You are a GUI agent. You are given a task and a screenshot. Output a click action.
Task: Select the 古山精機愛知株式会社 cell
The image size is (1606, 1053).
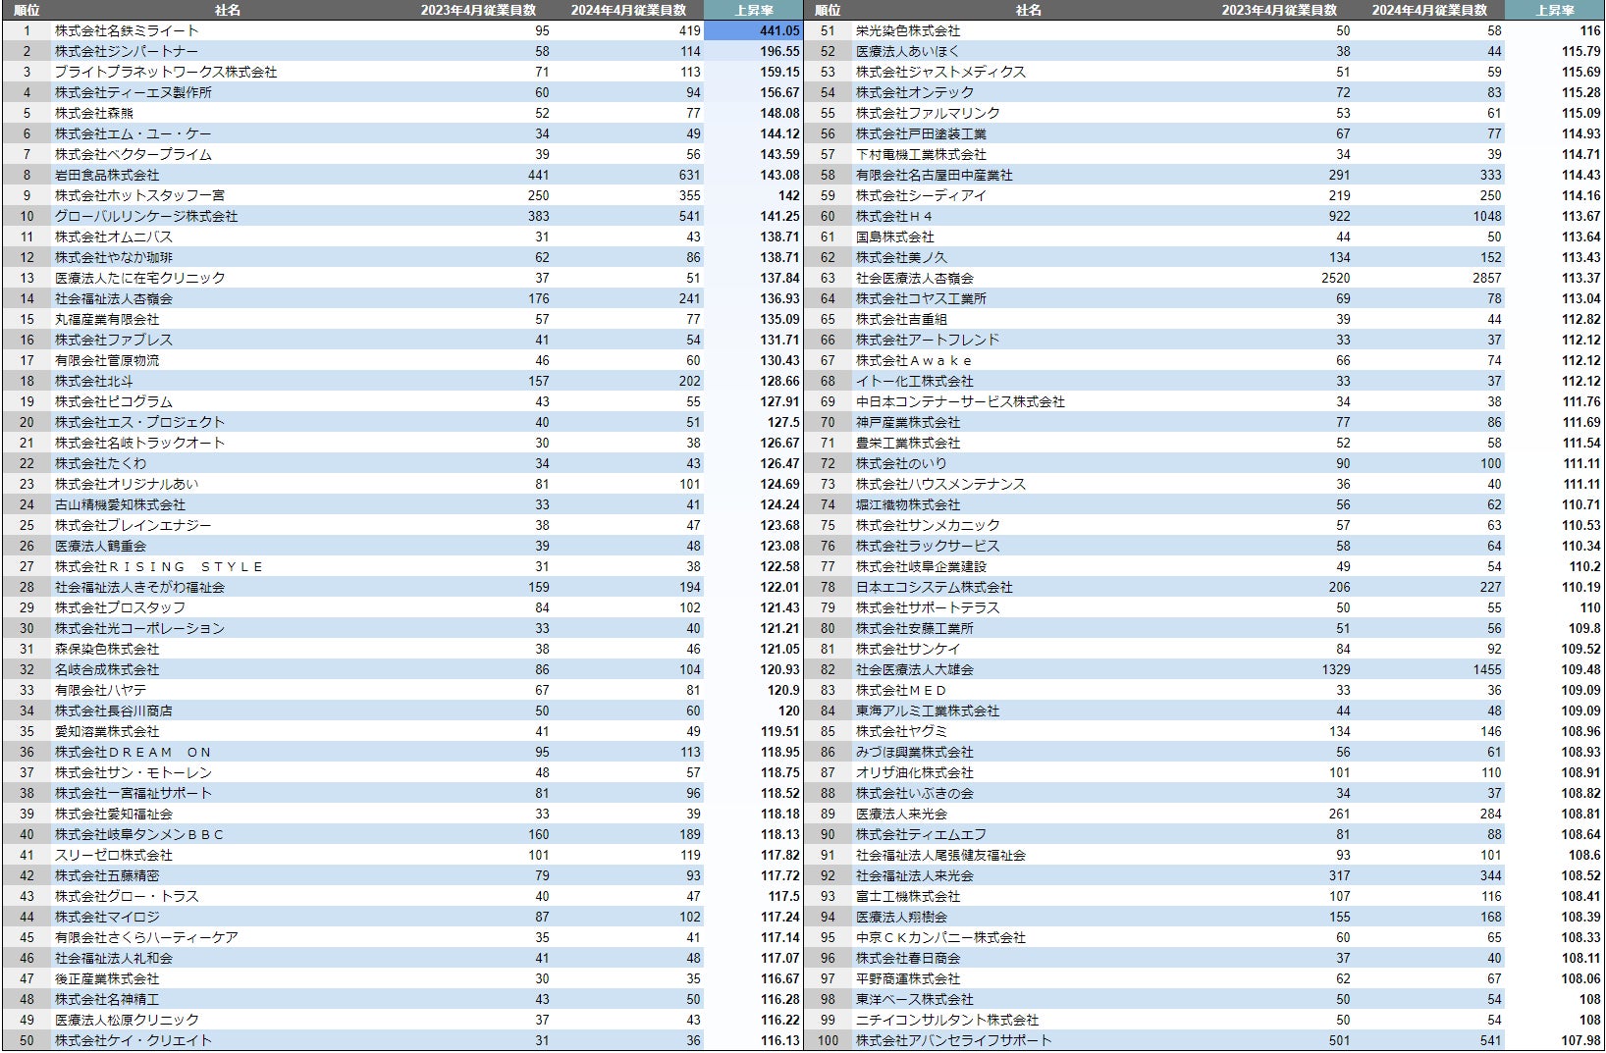click(120, 504)
